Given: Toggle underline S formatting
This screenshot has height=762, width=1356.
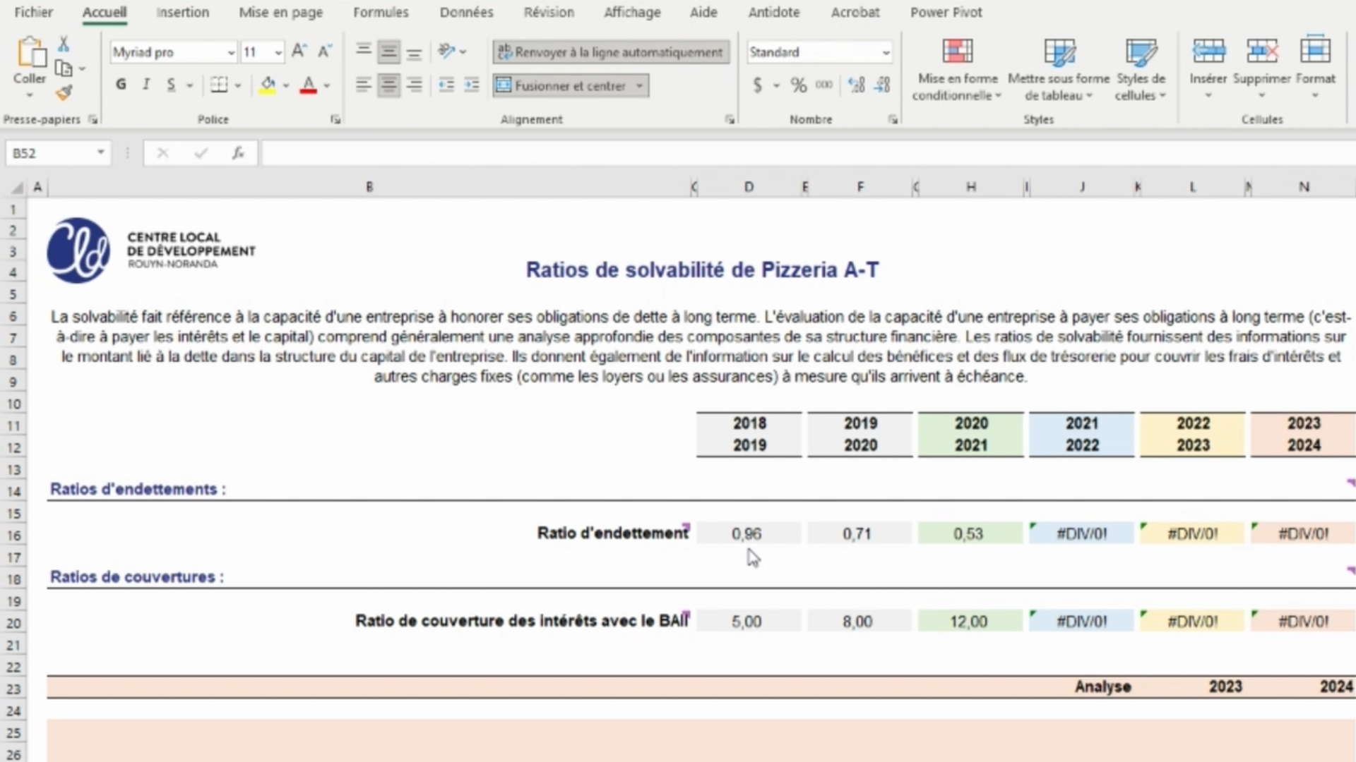Looking at the screenshot, I should (171, 85).
